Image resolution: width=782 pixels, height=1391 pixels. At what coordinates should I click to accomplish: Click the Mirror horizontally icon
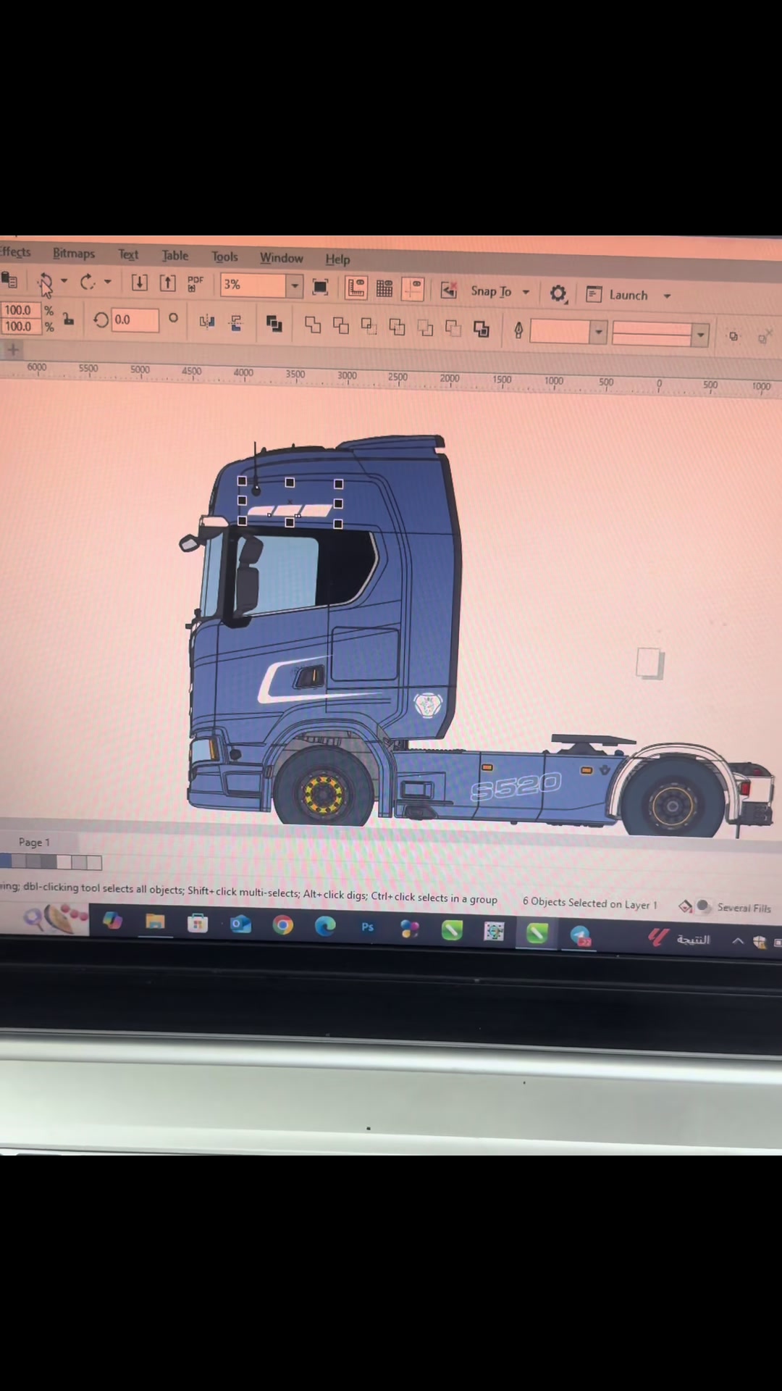click(x=207, y=322)
